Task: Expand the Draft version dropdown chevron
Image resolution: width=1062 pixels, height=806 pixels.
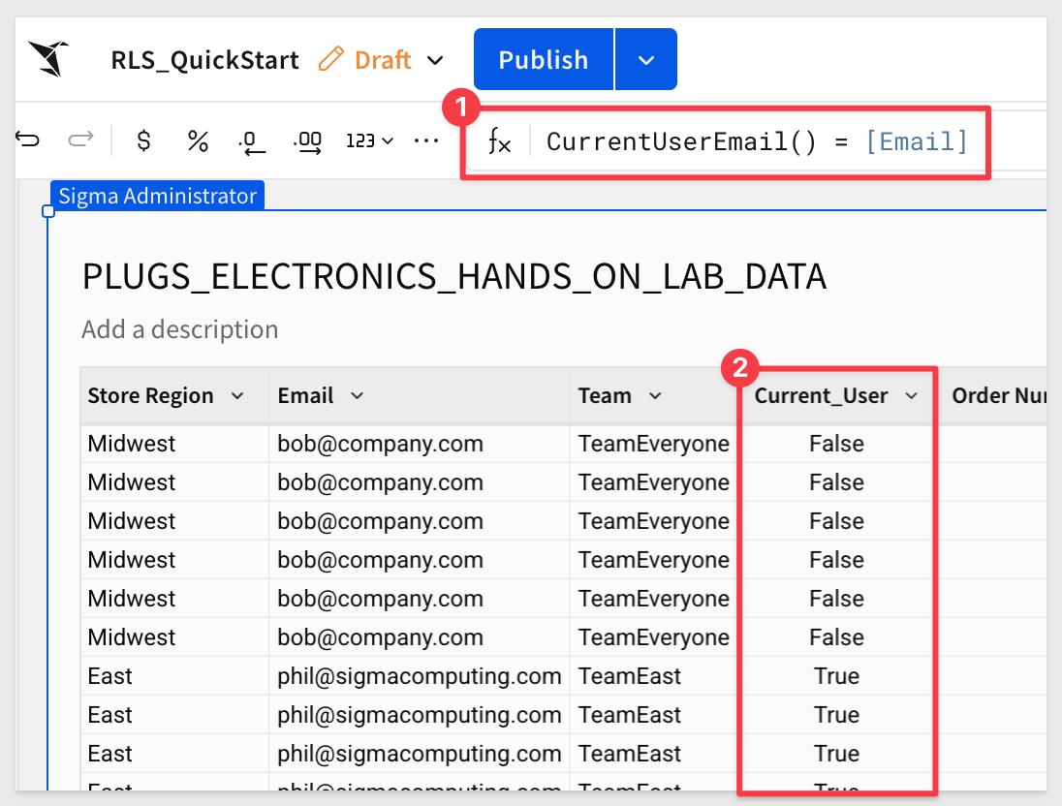Action: pos(435,60)
